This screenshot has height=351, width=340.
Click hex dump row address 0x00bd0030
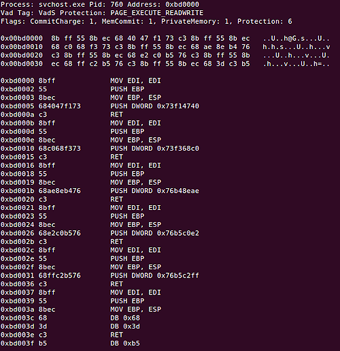pos(22,64)
